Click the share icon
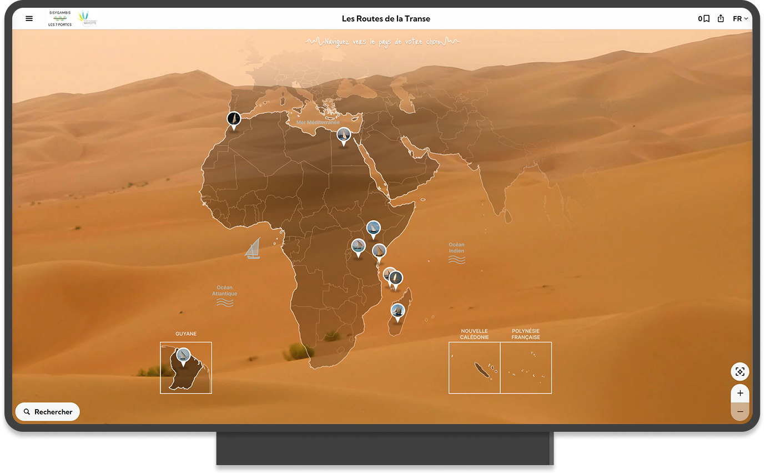The width and height of the screenshot is (765, 474). (721, 18)
